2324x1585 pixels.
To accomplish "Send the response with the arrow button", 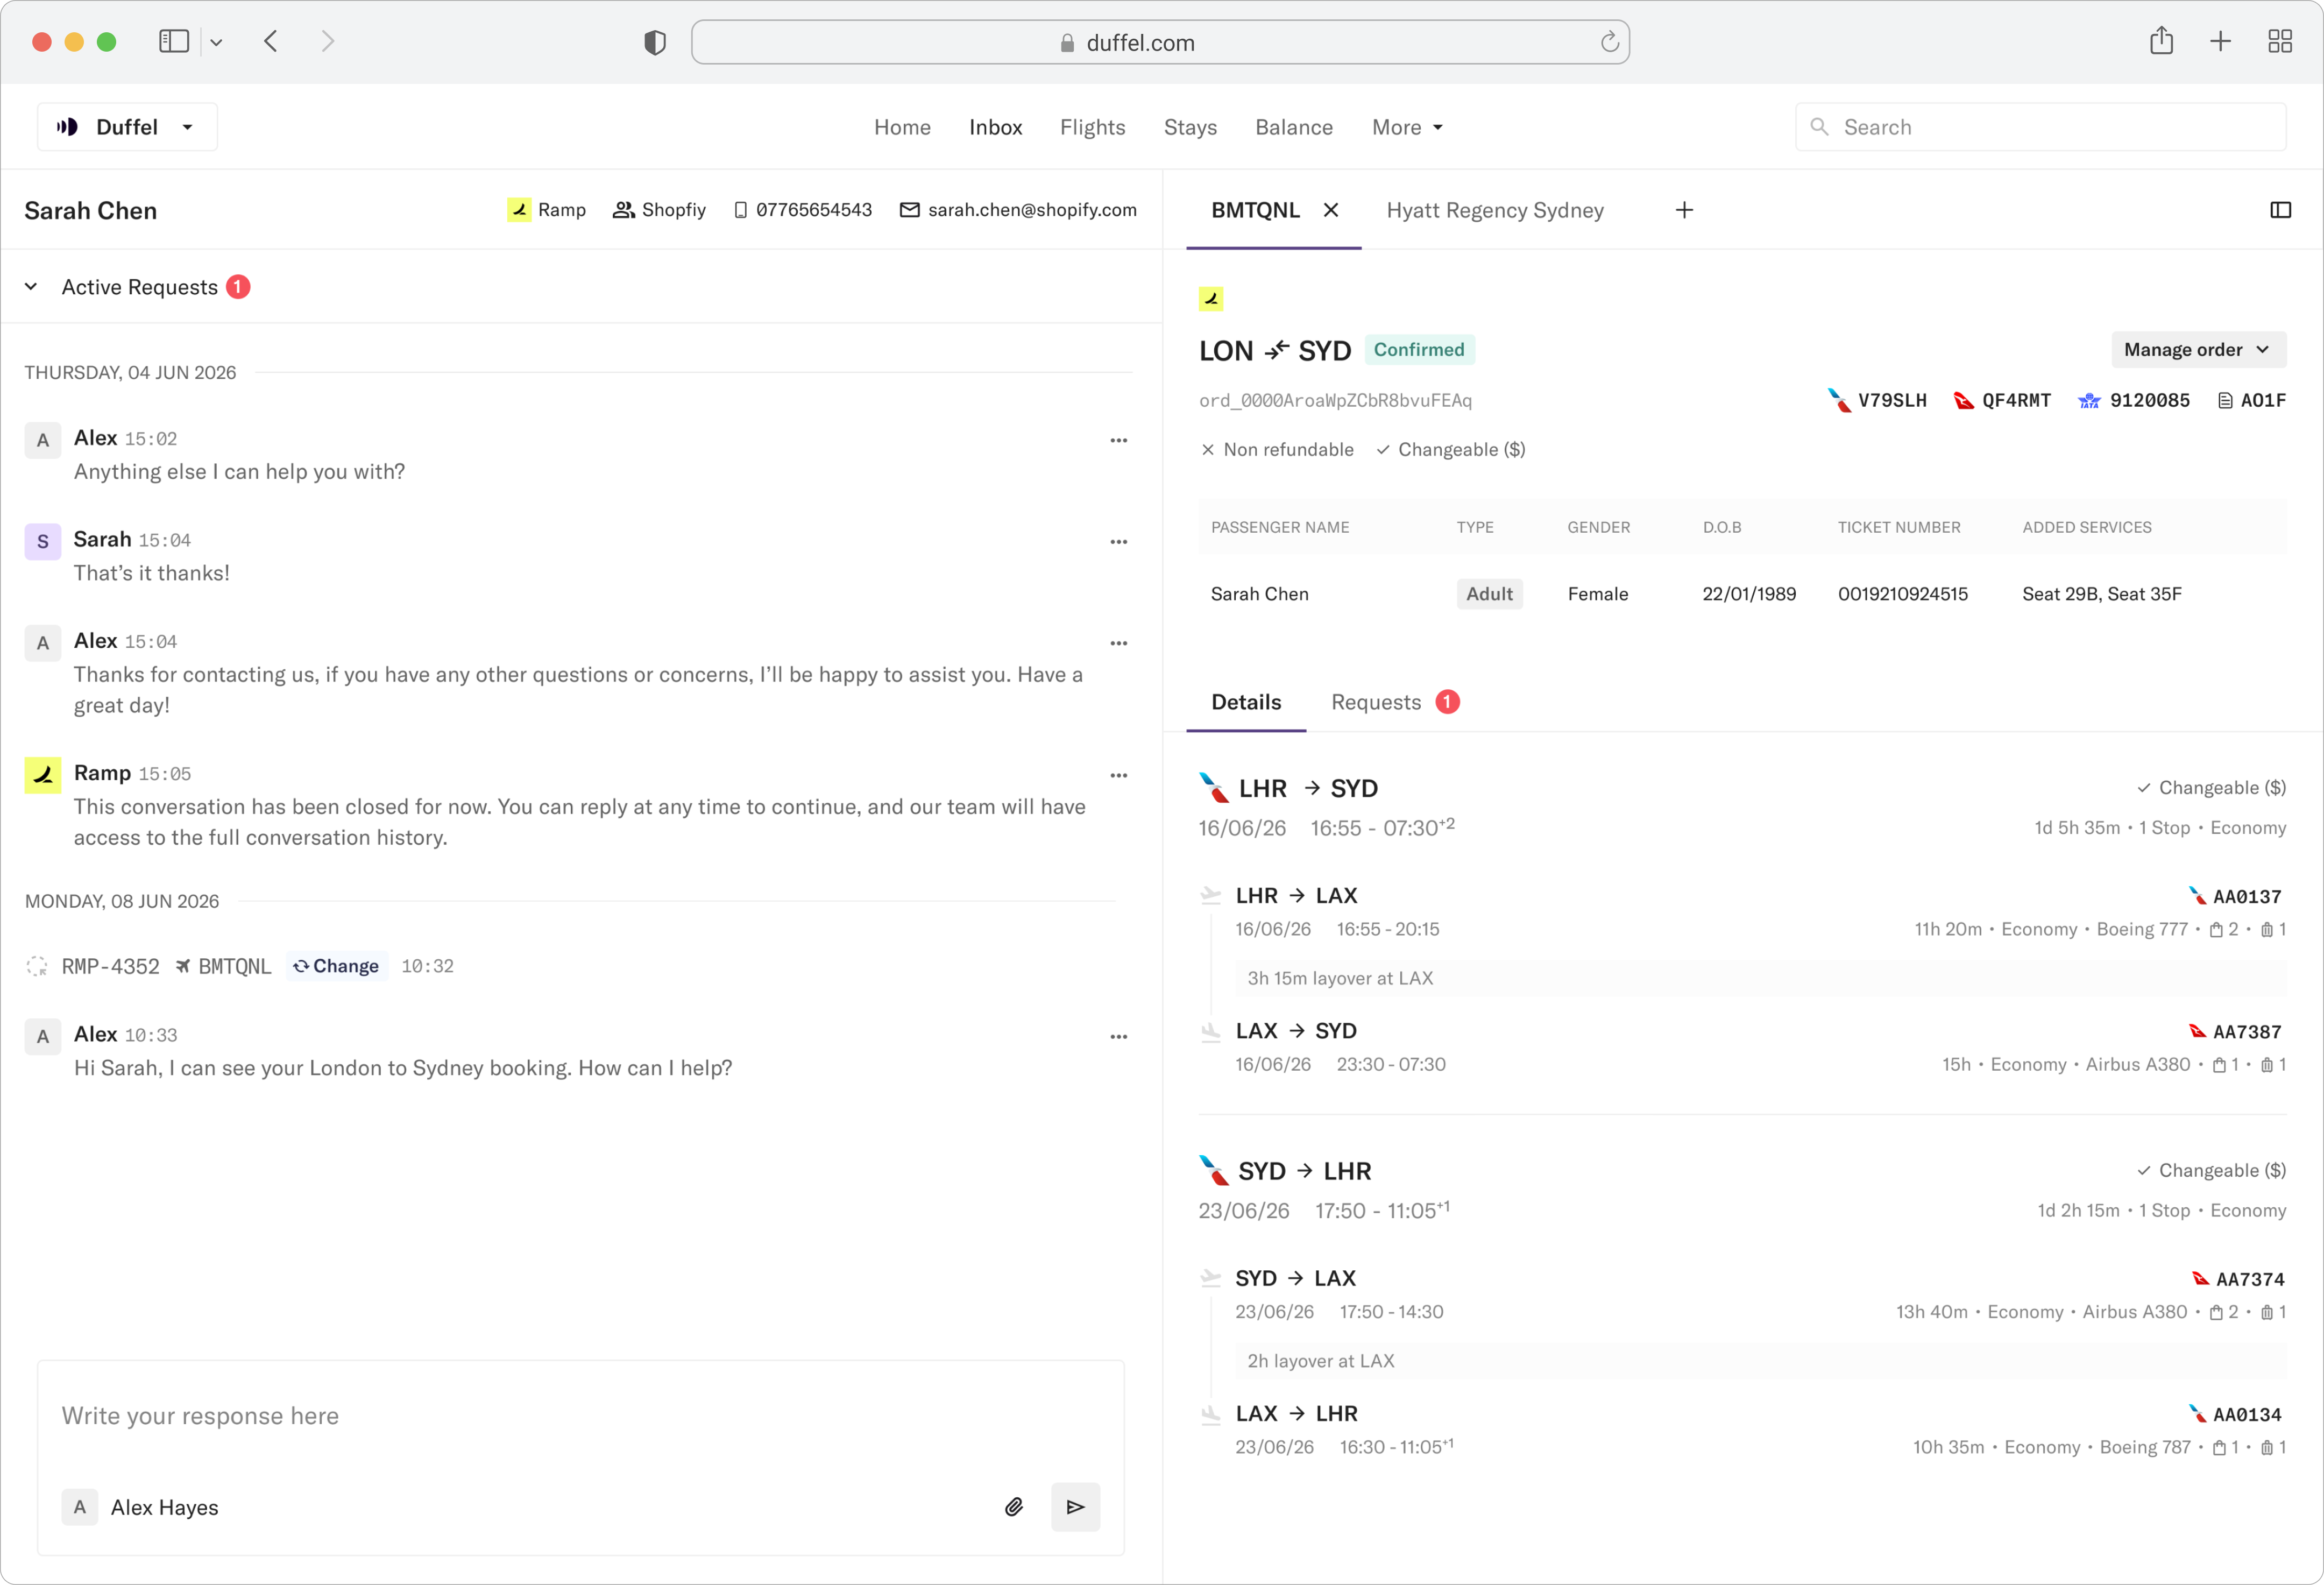I will coord(1075,1507).
